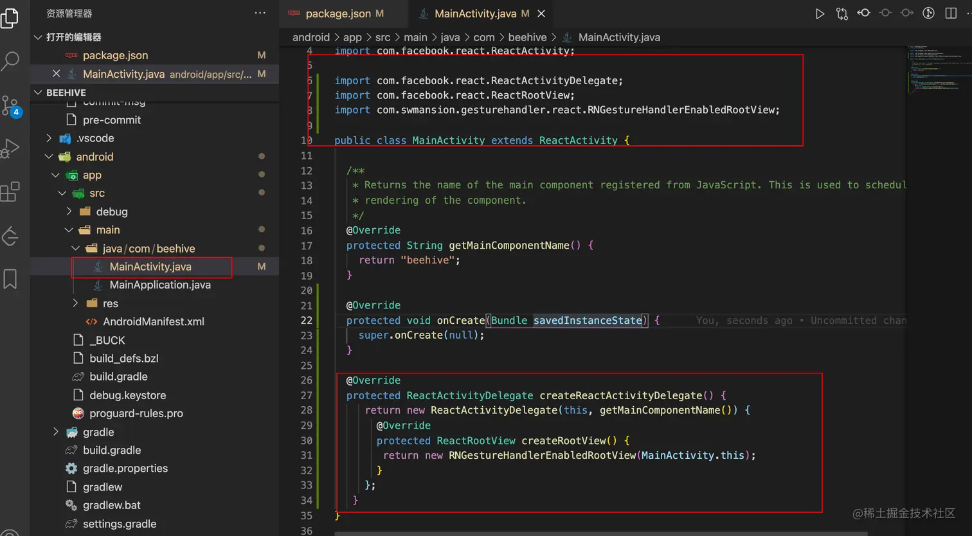Open build.gradle inside the app folder
The image size is (972, 536).
tap(118, 377)
